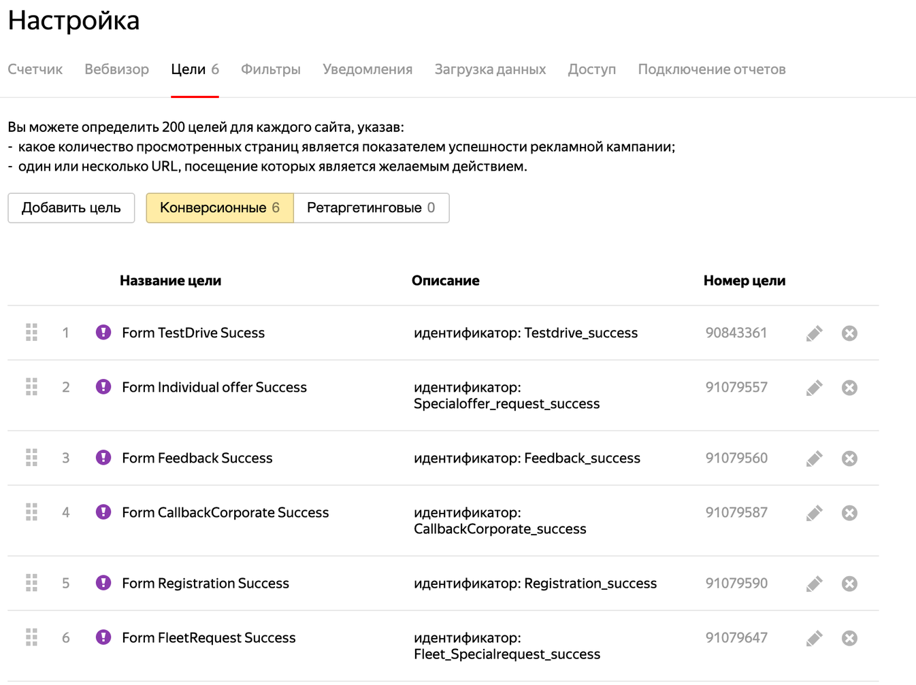This screenshot has height=685, width=916.
Task: Open editor for Form CallbackCorporate Success
Action: [814, 513]
